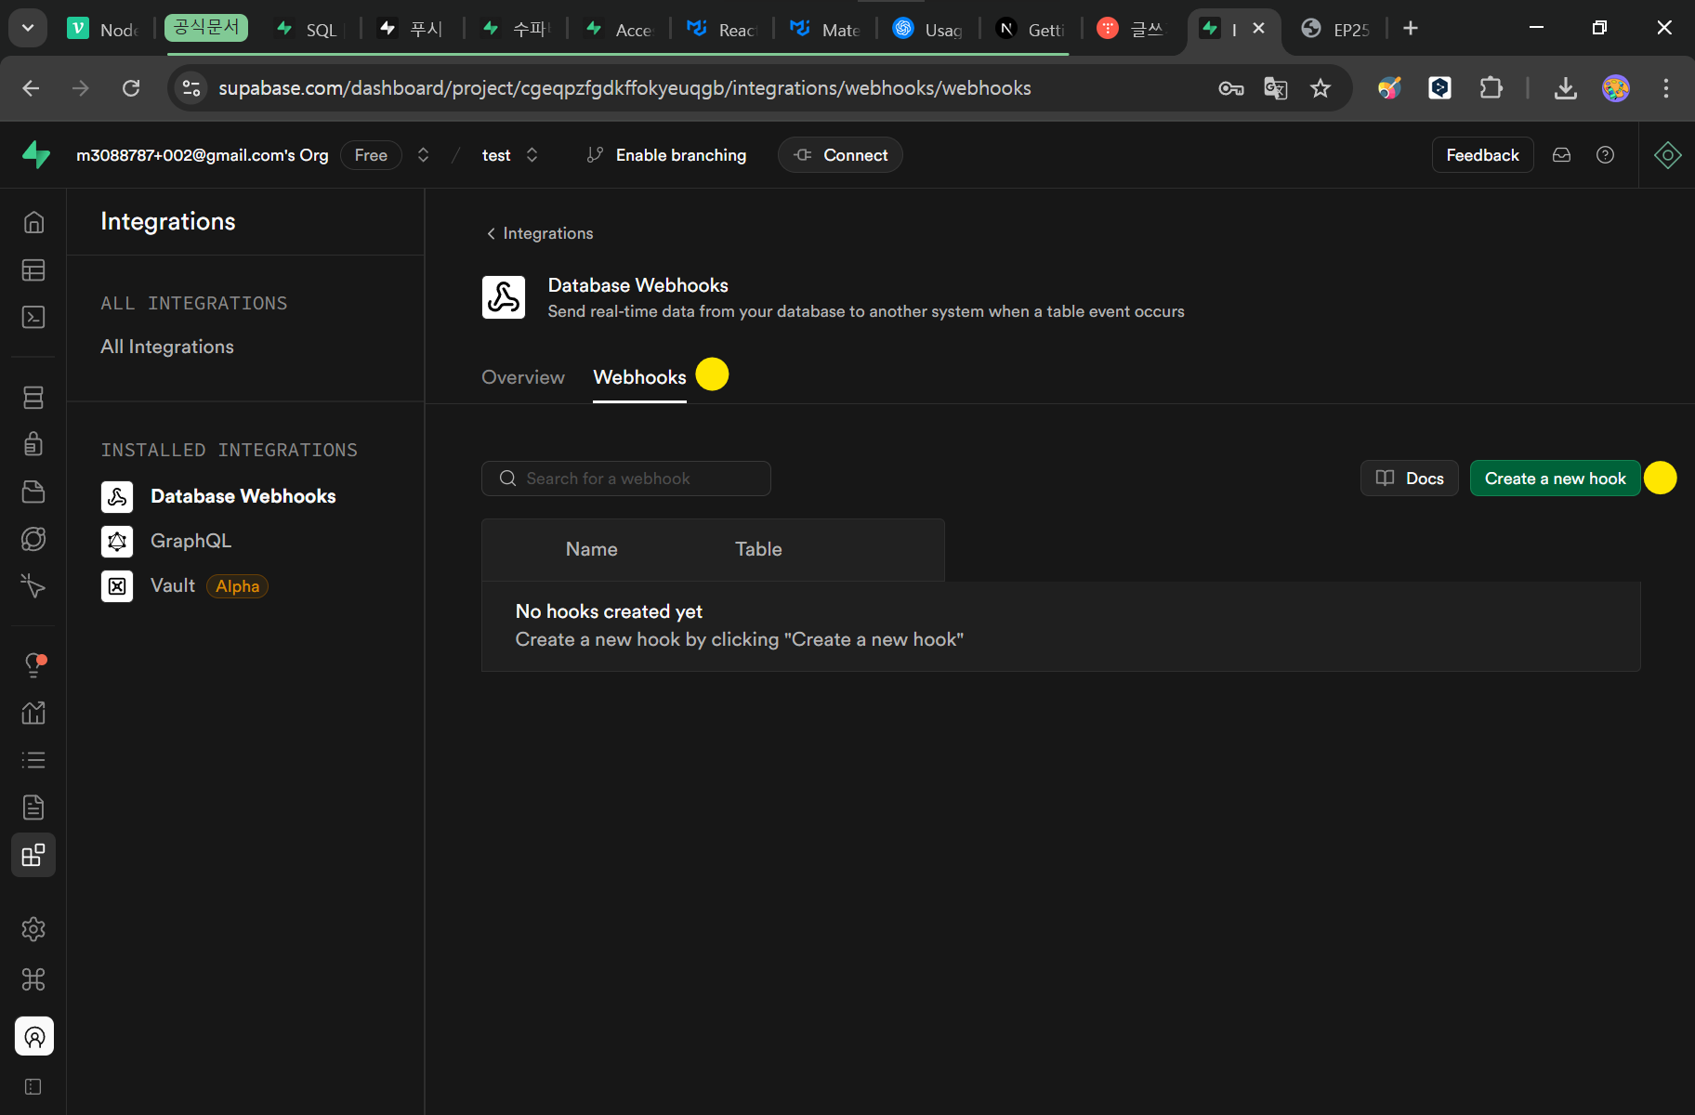Click the Free plan badge
Image resolution: width=1695 pixels, height=1115 pixels.
[371, 155]
